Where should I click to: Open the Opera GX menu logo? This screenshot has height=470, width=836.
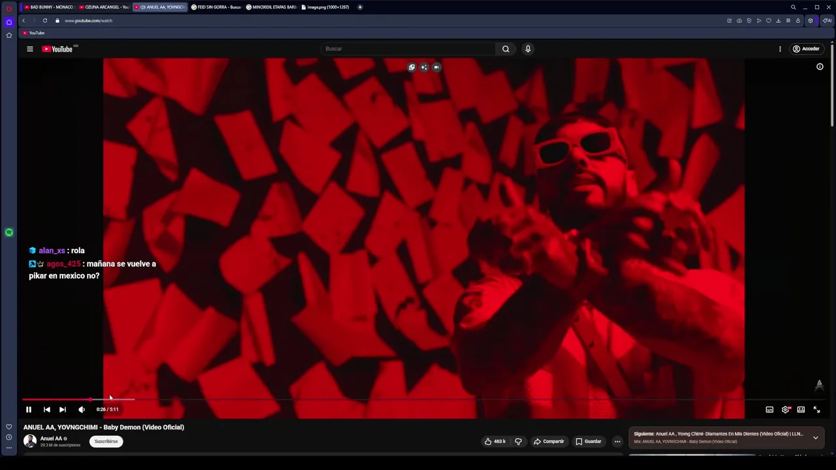[9, 8]
